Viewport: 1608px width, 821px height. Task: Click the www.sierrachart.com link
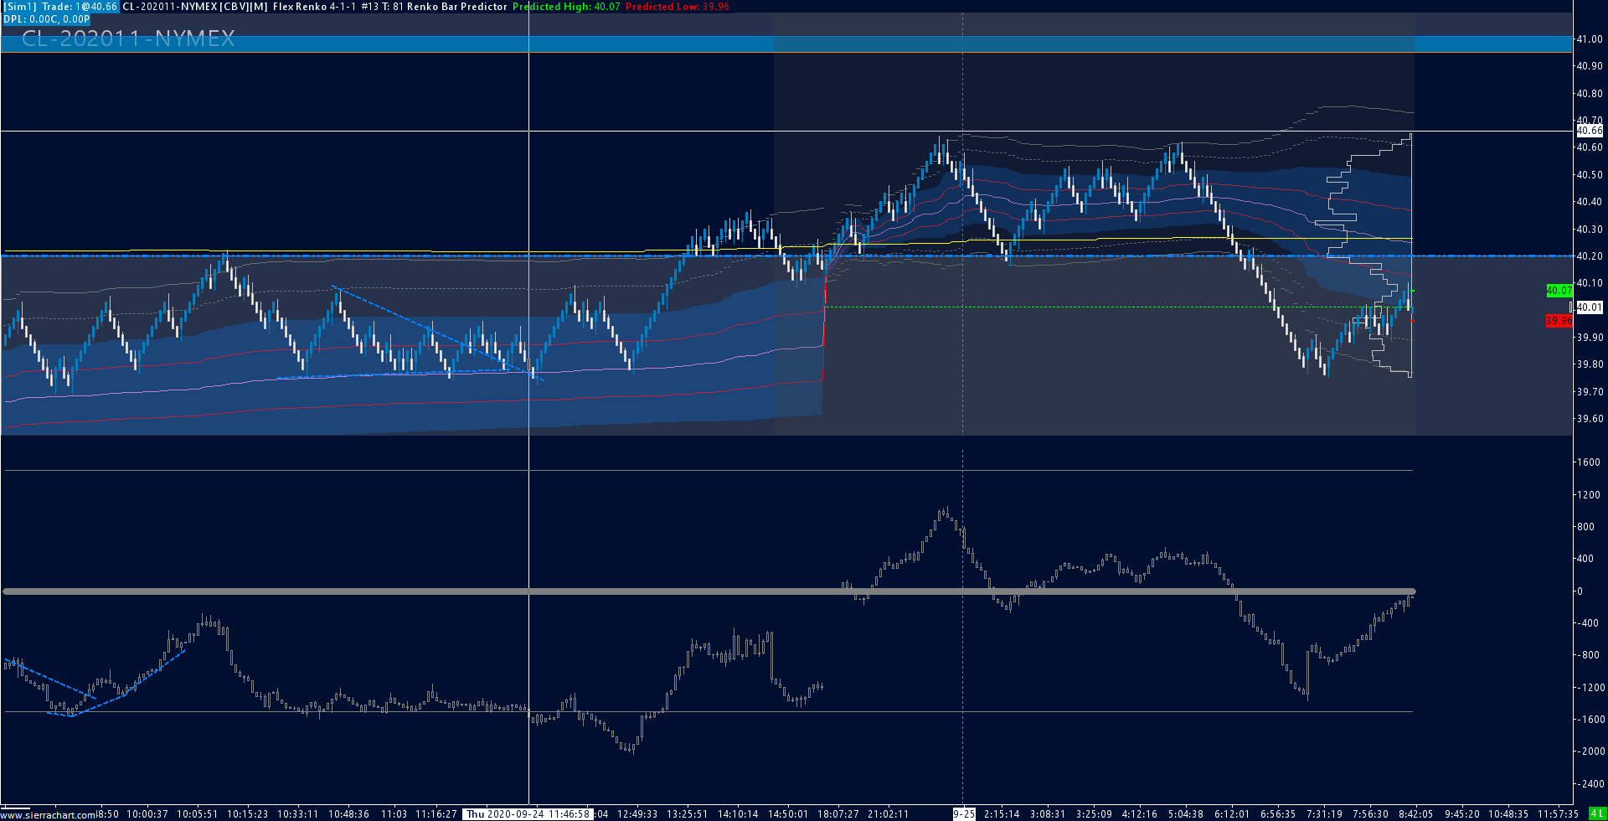point(49,815)
